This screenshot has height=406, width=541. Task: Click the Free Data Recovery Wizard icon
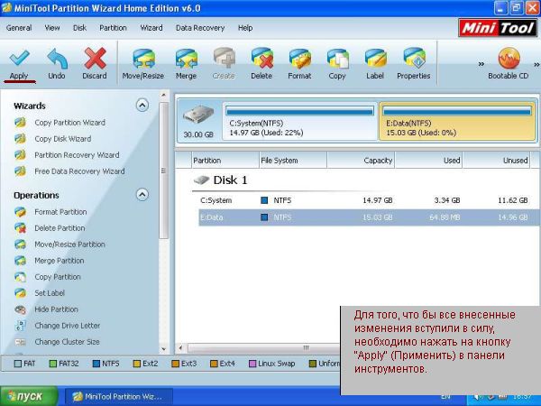[x=21, y=171]
